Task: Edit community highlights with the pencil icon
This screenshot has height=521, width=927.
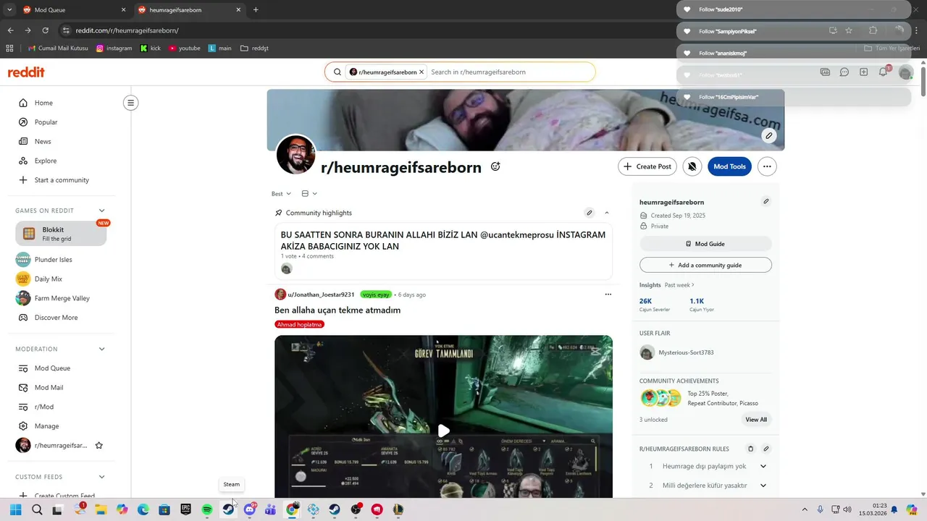Action: point(590,213)
